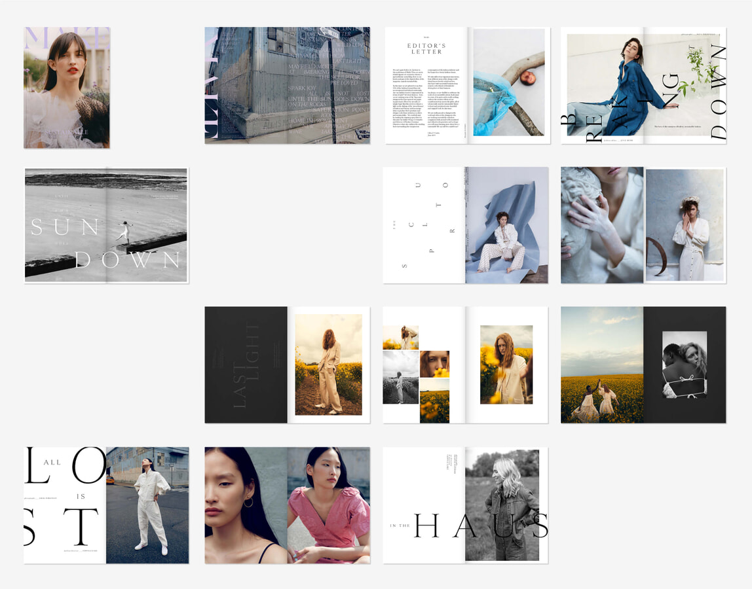Open the blue fabric and branch photo

[x=508, y=82]
